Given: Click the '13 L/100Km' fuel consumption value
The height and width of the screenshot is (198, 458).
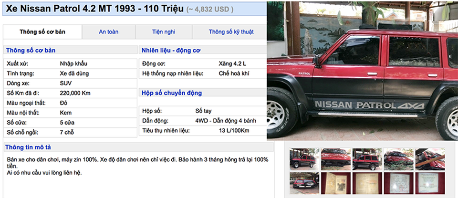Looking at the screenshot, I should (234, 131).
